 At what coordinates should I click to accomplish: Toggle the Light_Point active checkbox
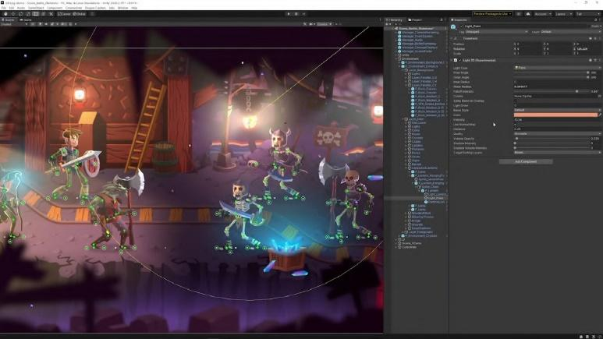[x=462, y=26]
